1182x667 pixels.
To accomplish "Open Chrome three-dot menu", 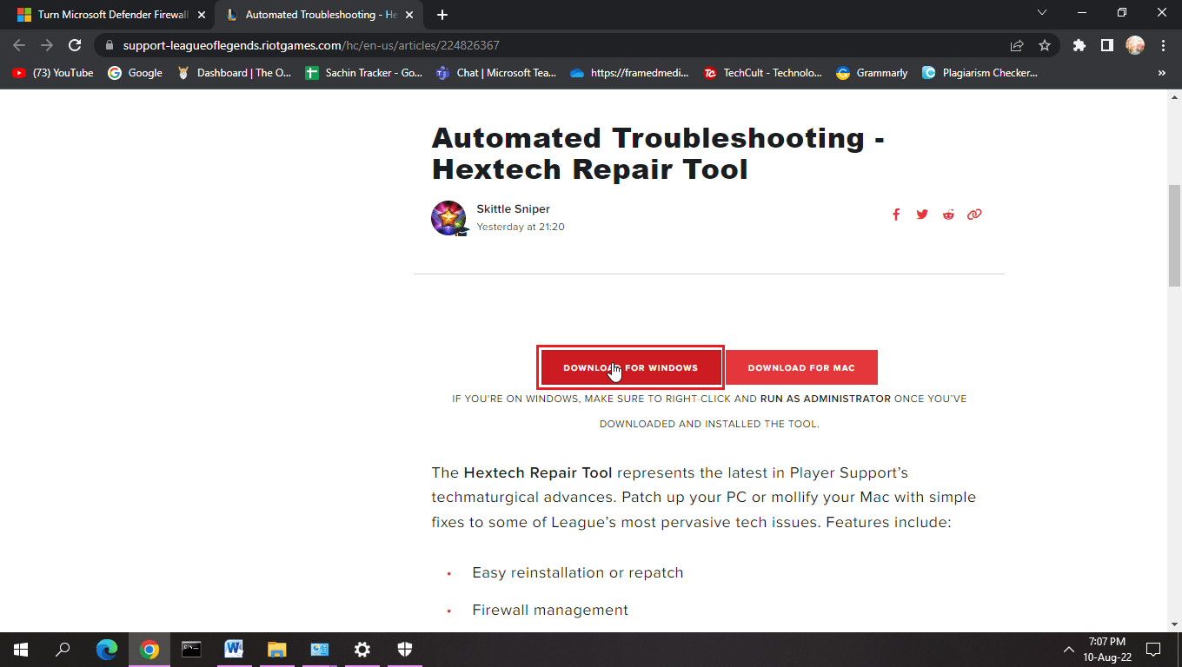I will tap(1163, 45).
